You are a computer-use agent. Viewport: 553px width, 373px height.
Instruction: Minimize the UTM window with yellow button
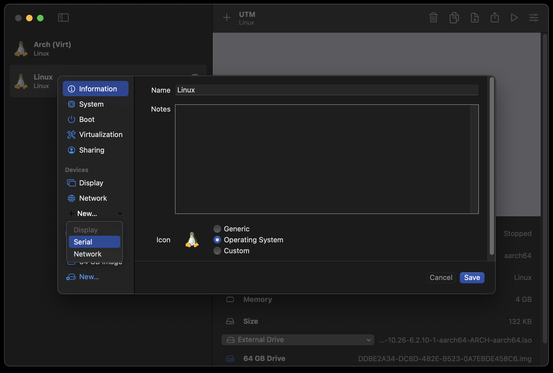[29, 18]
